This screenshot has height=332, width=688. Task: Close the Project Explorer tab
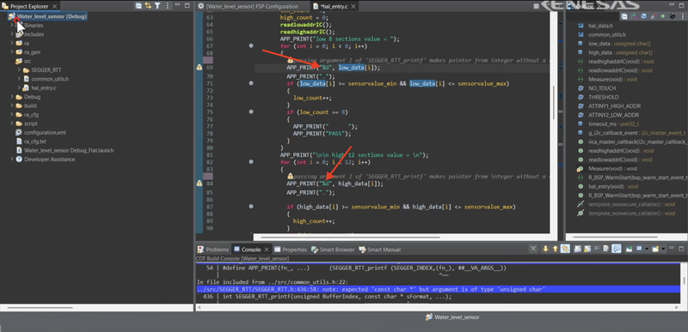click(x=54, y=6)
